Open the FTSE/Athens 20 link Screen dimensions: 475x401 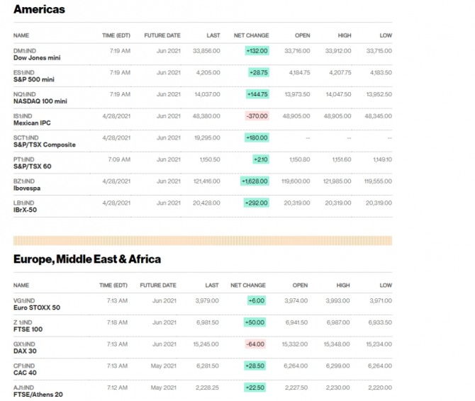[x=38, y=394]
